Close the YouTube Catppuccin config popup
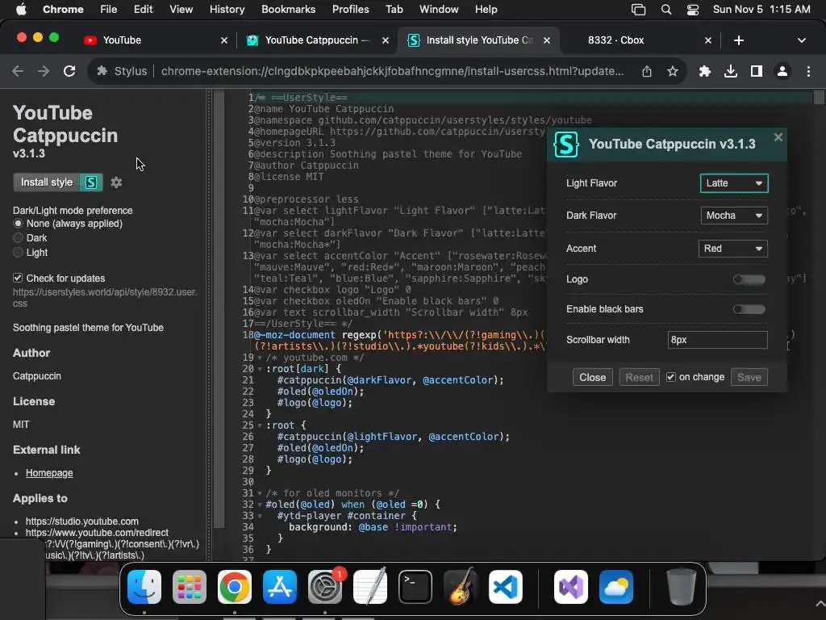The height and width of the screenshot is (620, 826). (778, 137)
